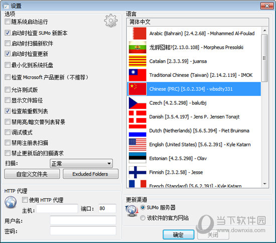The image size is (276, 243).
Task: Click the Czech flag icon
Action: 137,103
